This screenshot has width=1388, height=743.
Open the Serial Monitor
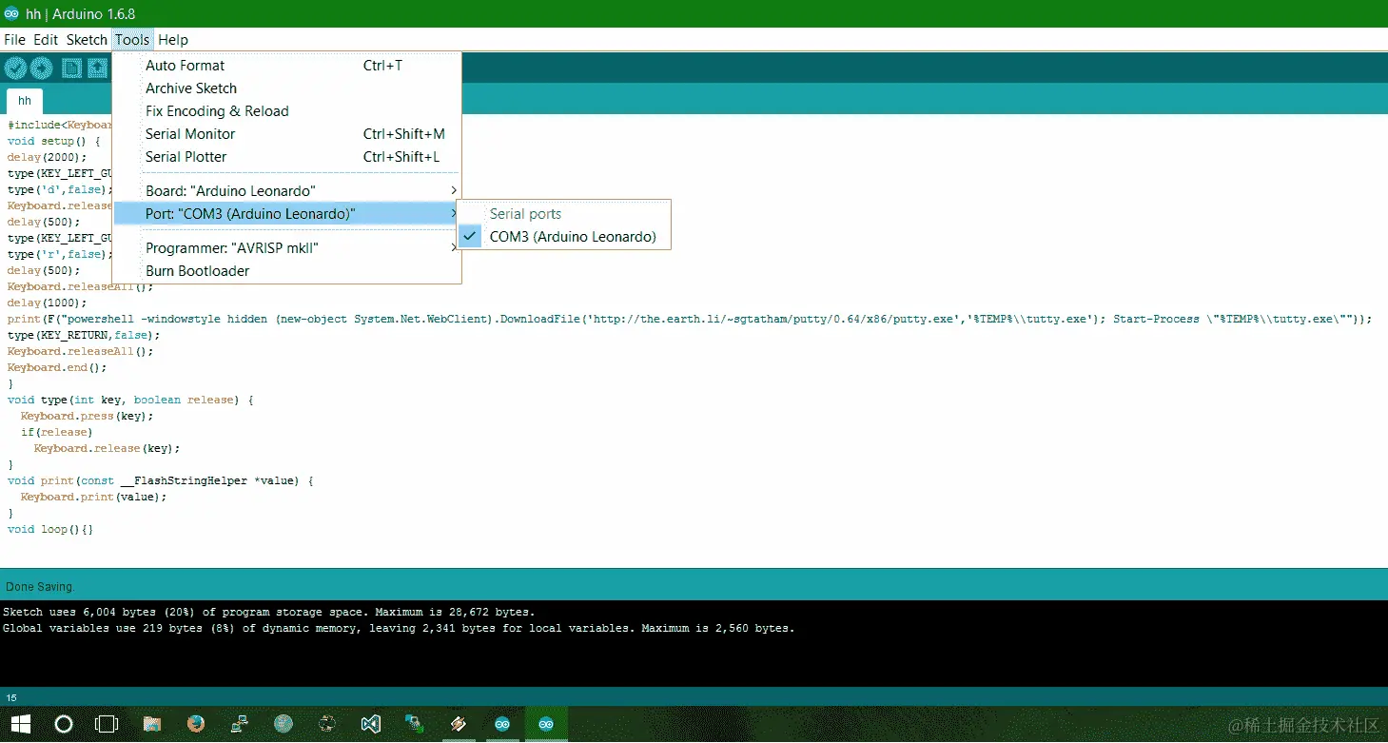coord(286,134)
